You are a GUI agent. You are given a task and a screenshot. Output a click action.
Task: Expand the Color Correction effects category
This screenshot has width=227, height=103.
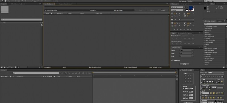tap(204, 40)
